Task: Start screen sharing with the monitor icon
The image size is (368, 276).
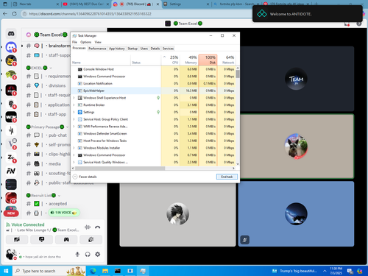Action: (42, 239)
